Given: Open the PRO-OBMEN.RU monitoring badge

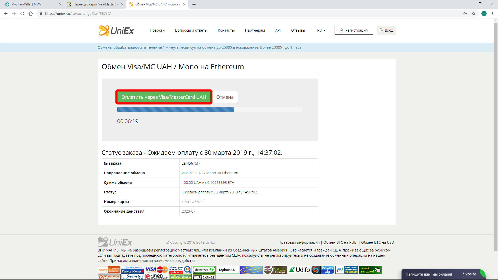Looking at the screenshot, I should click(347, 270).
